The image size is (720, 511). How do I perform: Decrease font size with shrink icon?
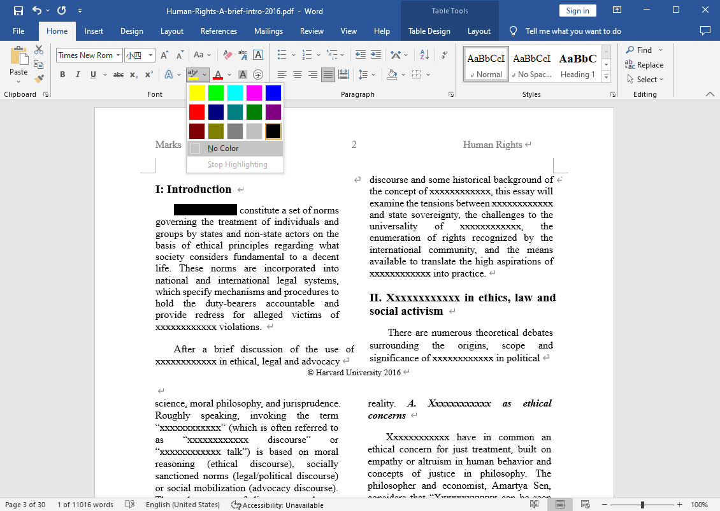tap(180, 55)
